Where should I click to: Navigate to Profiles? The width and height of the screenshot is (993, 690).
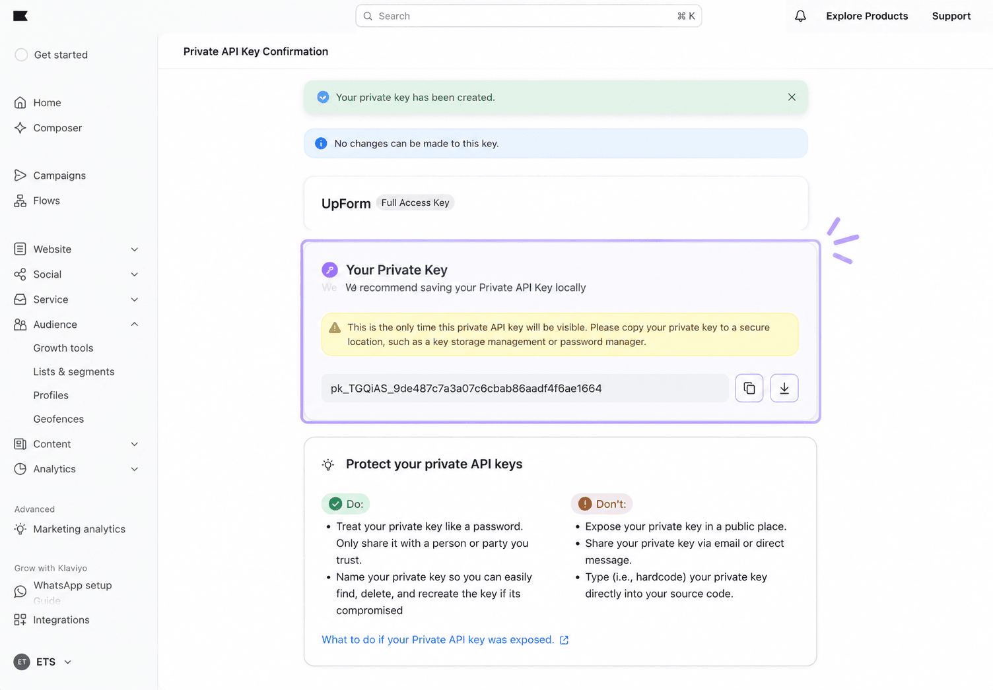pyautogui.click(x=51, y=396)
